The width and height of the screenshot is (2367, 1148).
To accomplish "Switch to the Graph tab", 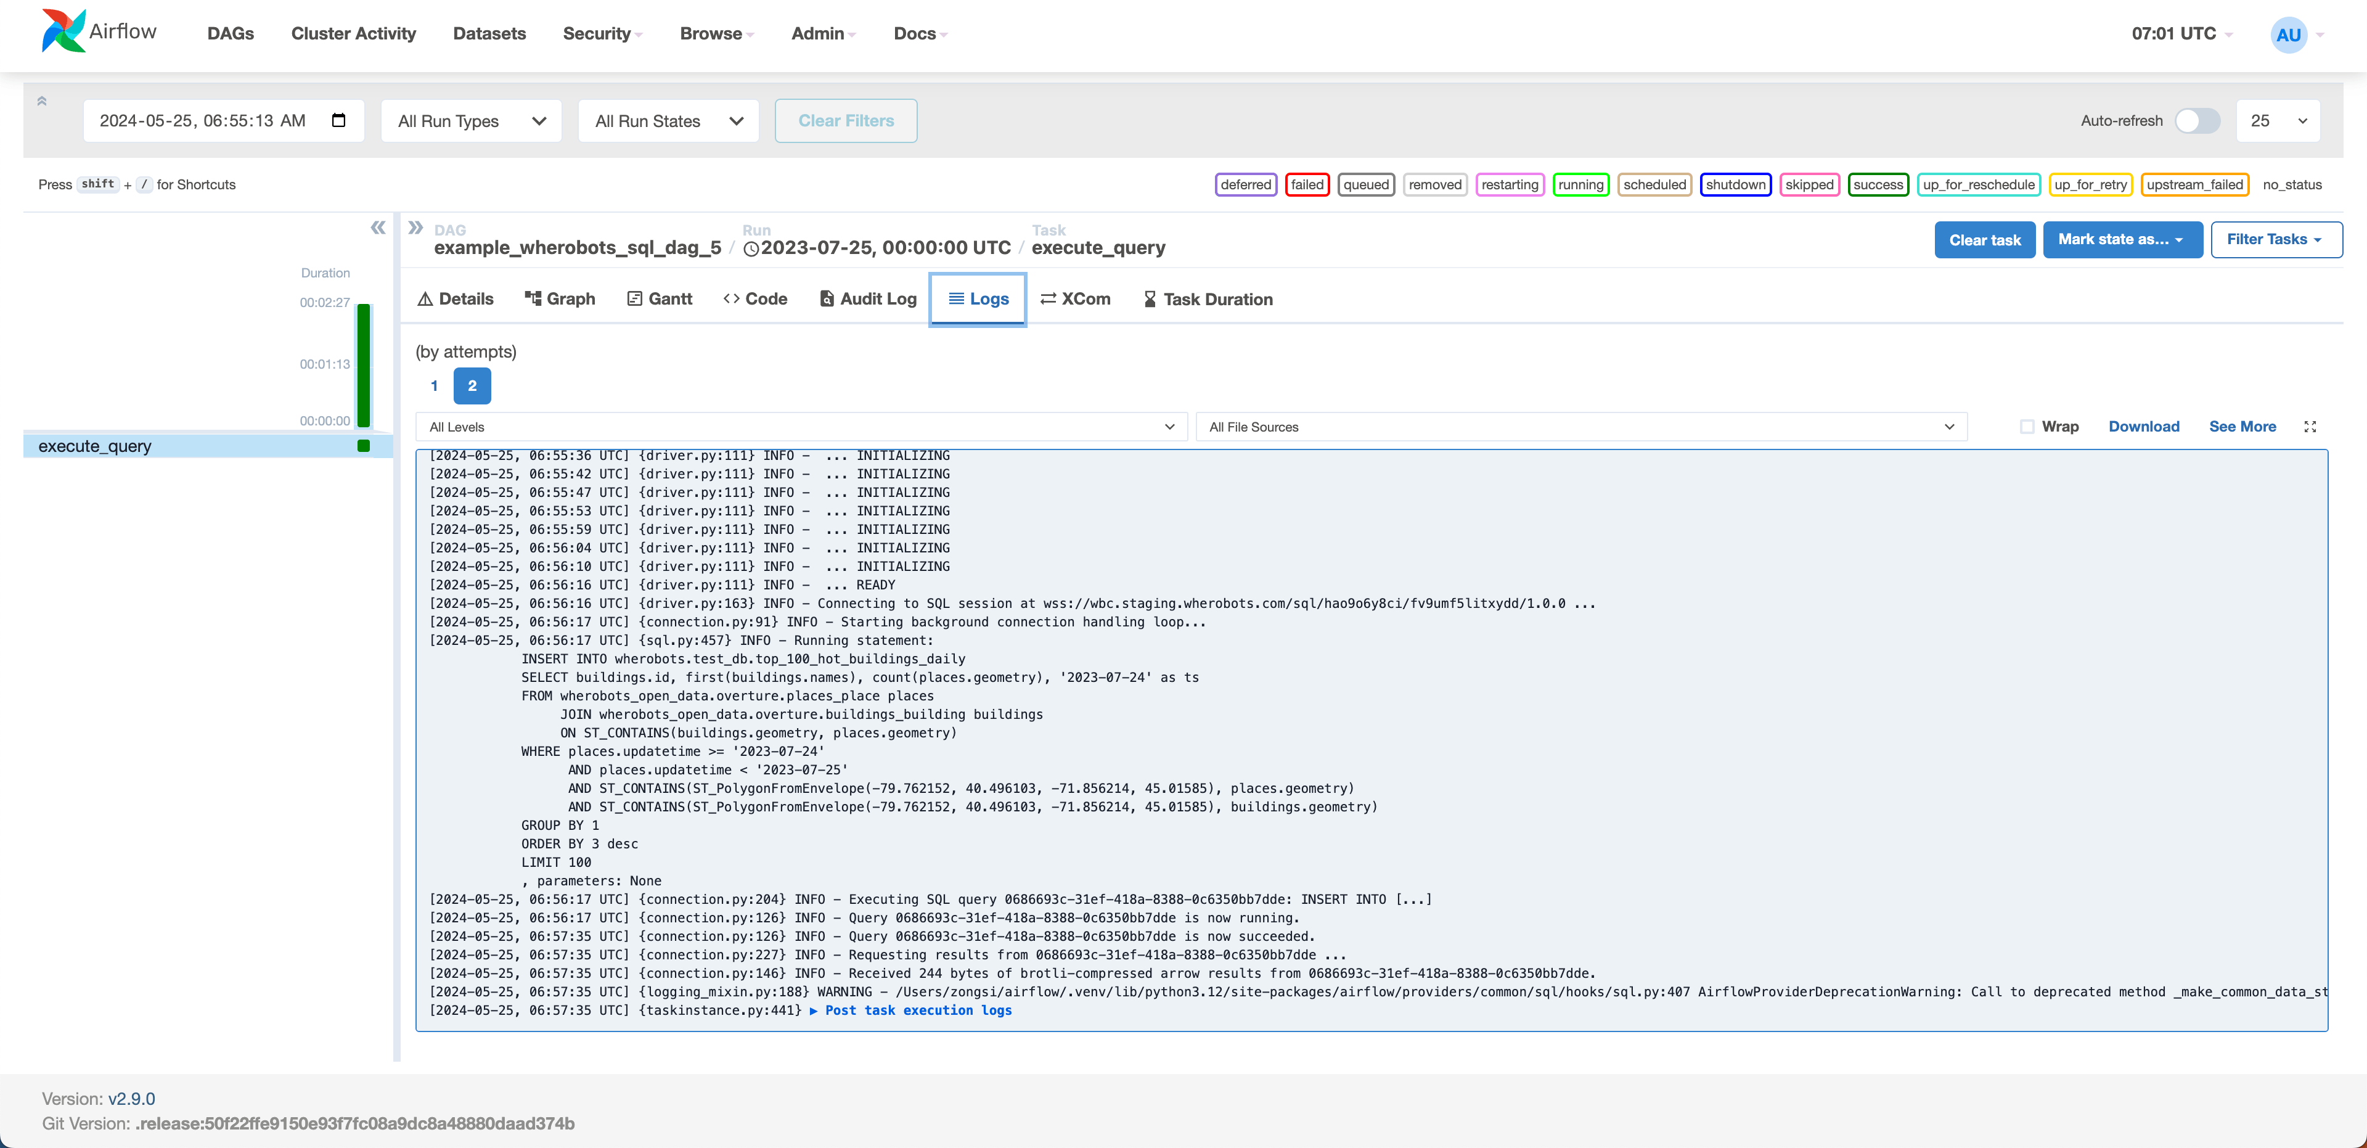I will [560, 299].
